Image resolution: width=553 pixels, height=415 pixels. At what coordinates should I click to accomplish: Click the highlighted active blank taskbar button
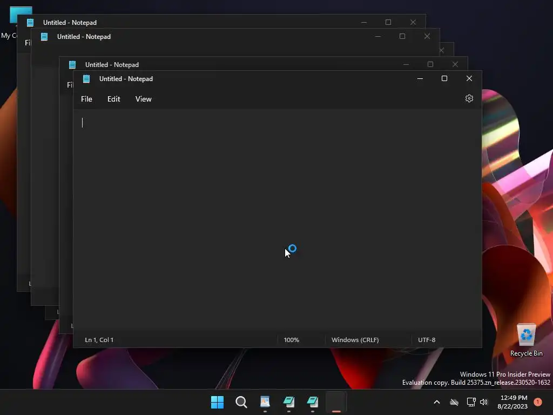[336, 402]
